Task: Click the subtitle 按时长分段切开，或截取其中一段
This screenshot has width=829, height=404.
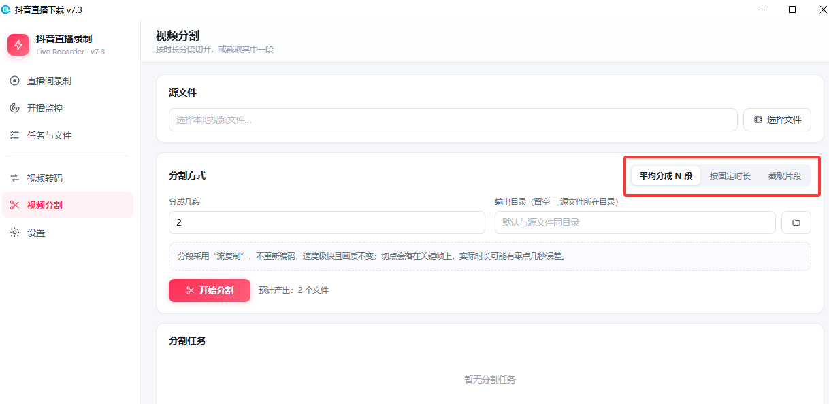Action: (214, 50)
